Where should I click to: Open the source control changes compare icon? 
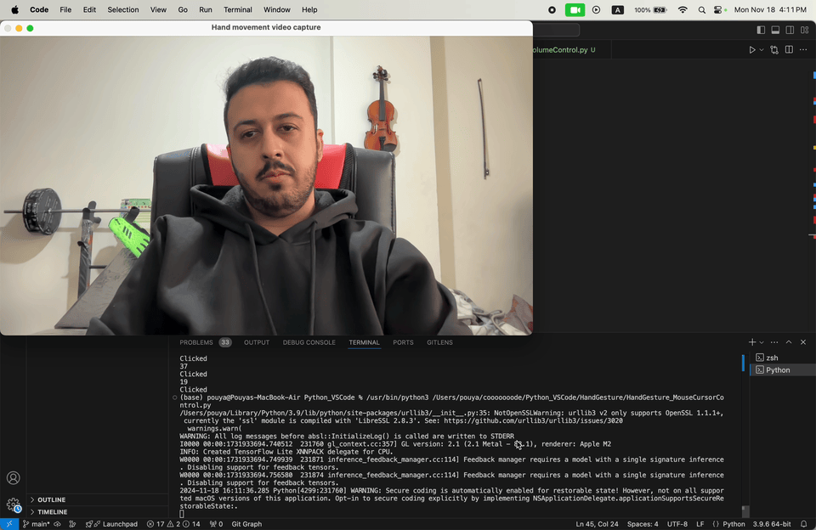coord(774,50)
